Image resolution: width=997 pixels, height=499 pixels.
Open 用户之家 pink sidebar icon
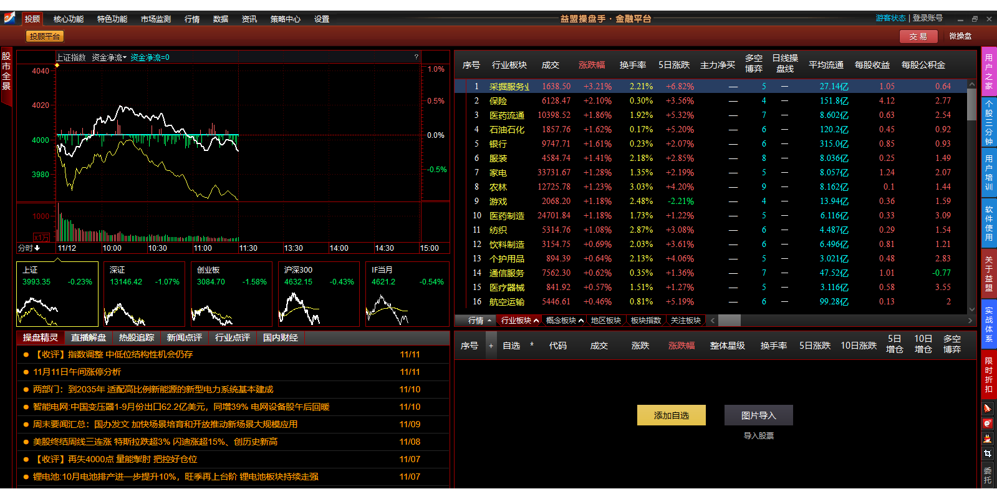(988, 72)
